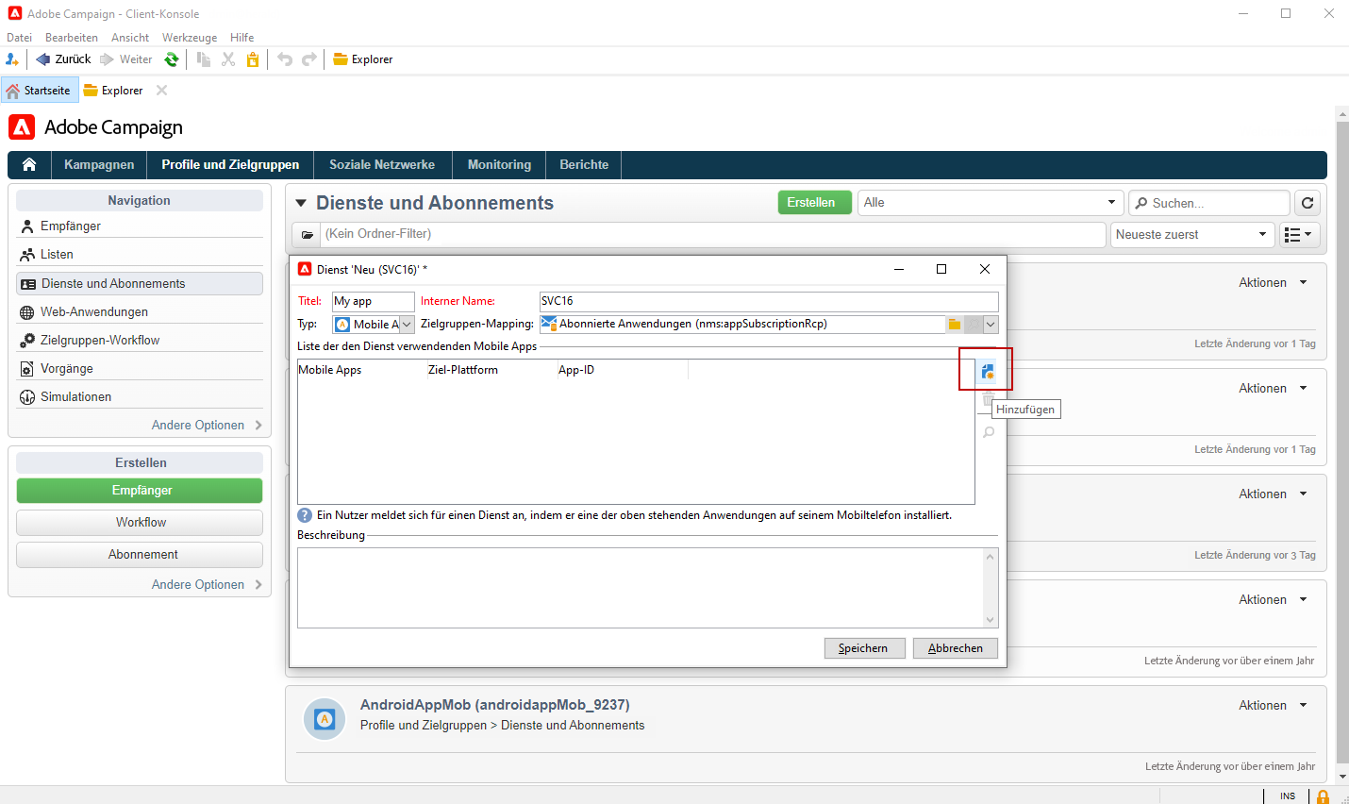Image resolution: width=1349 pixels, height=804 pixels.
Task: Close the Explorer tab with the X
Action: 161,91
